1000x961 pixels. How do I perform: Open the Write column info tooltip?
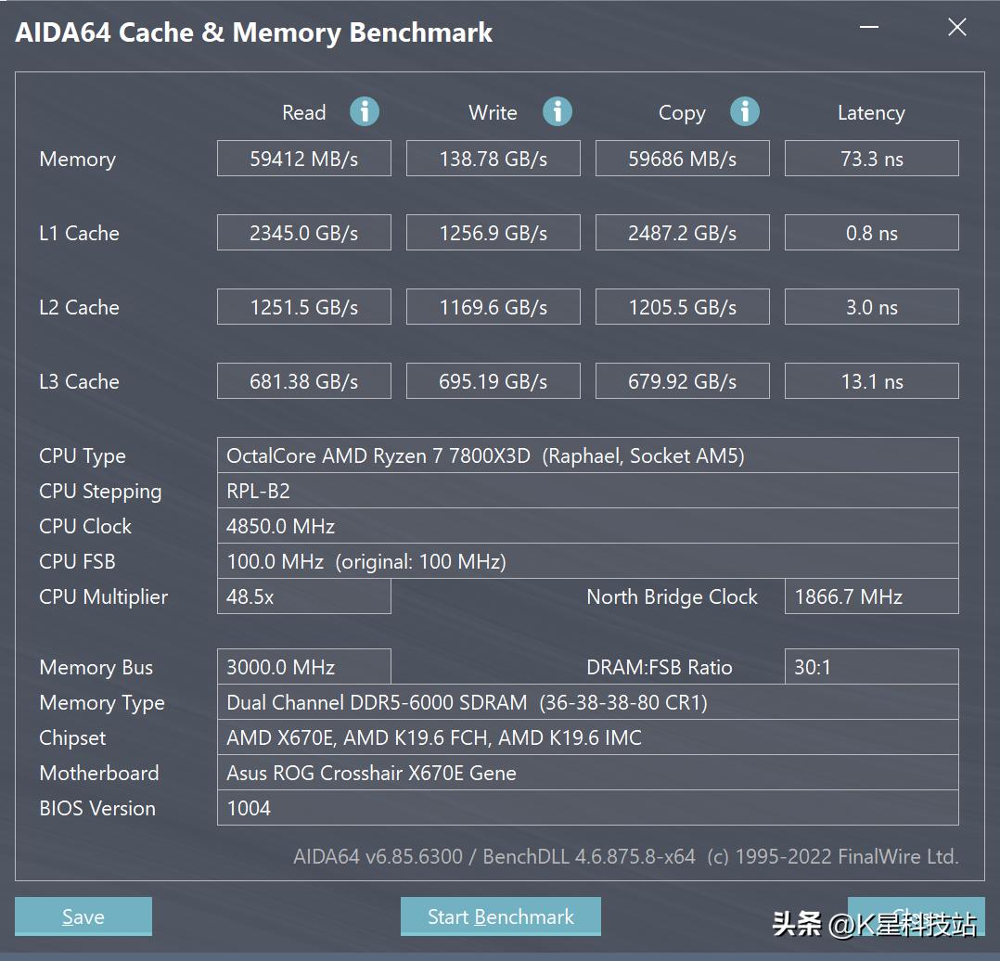[557, 111]
